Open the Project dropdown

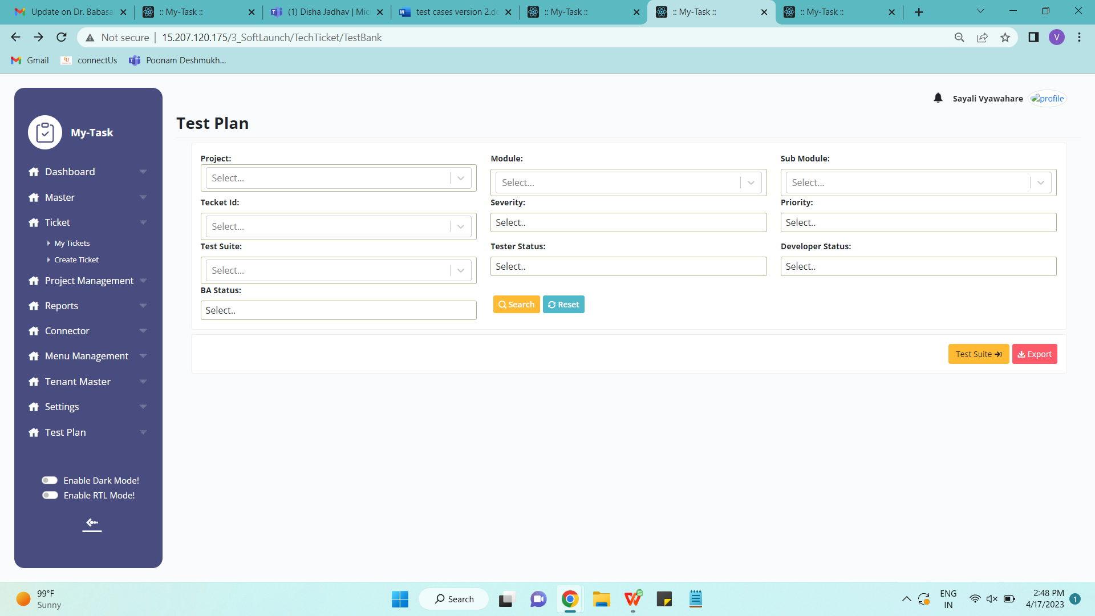[x=338, y=178]
